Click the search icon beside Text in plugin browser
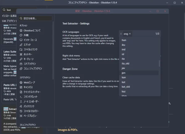 [4, 10]
